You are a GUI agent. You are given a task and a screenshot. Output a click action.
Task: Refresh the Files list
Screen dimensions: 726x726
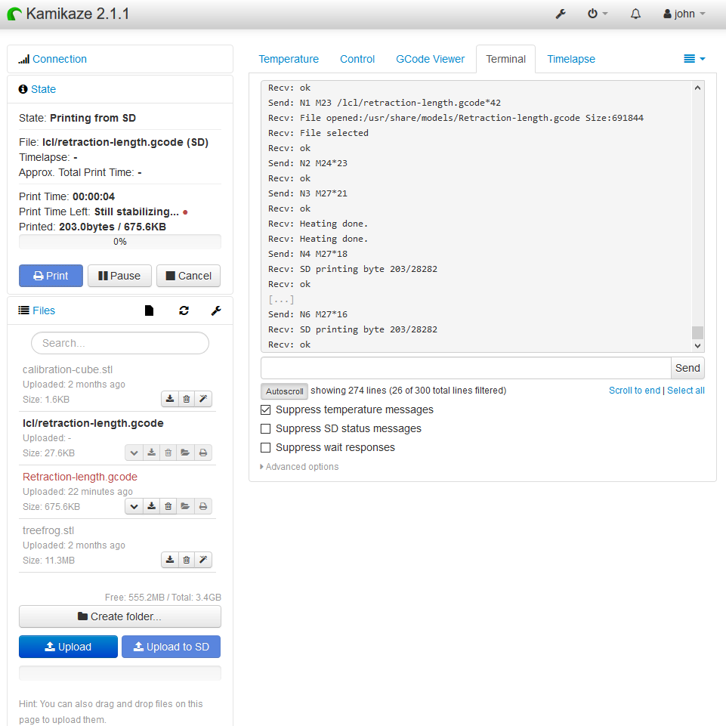(x=184, y=310)
